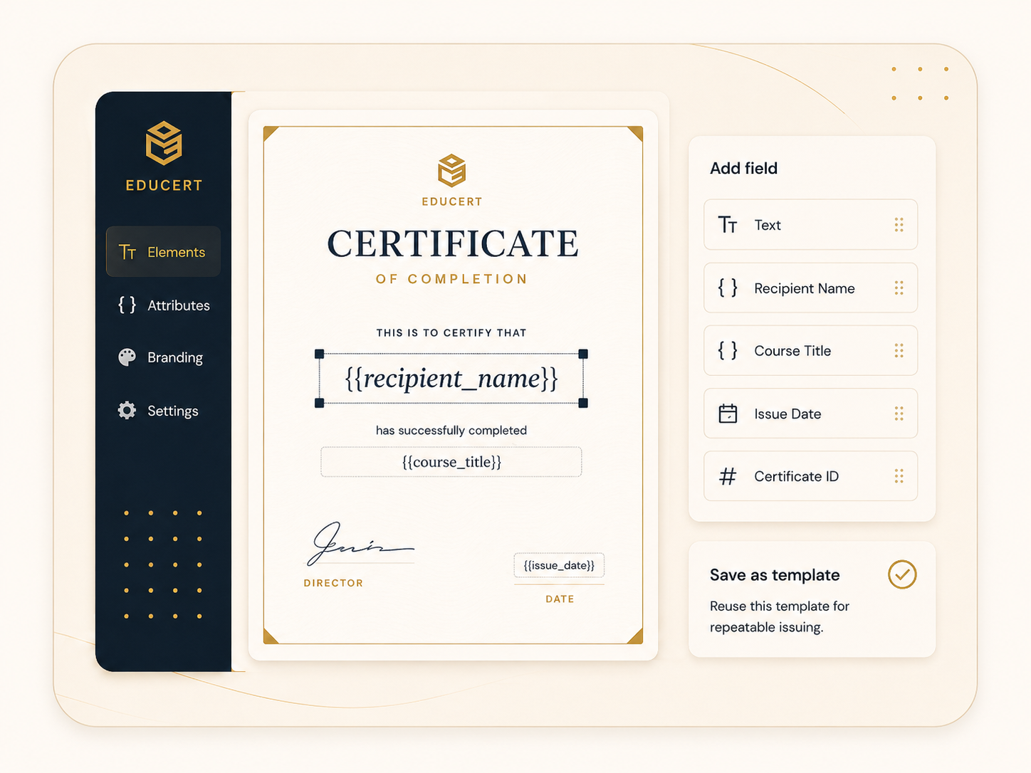The height and width of the screenshot is (773, 1031).
Task: Select the CERTIFICATE heading text
Action: click(452, 243)
